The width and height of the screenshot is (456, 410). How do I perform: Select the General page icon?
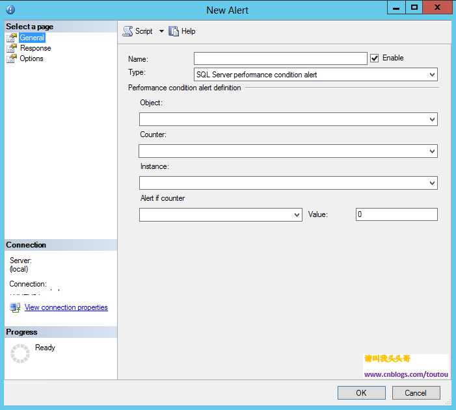click(12, 38)
